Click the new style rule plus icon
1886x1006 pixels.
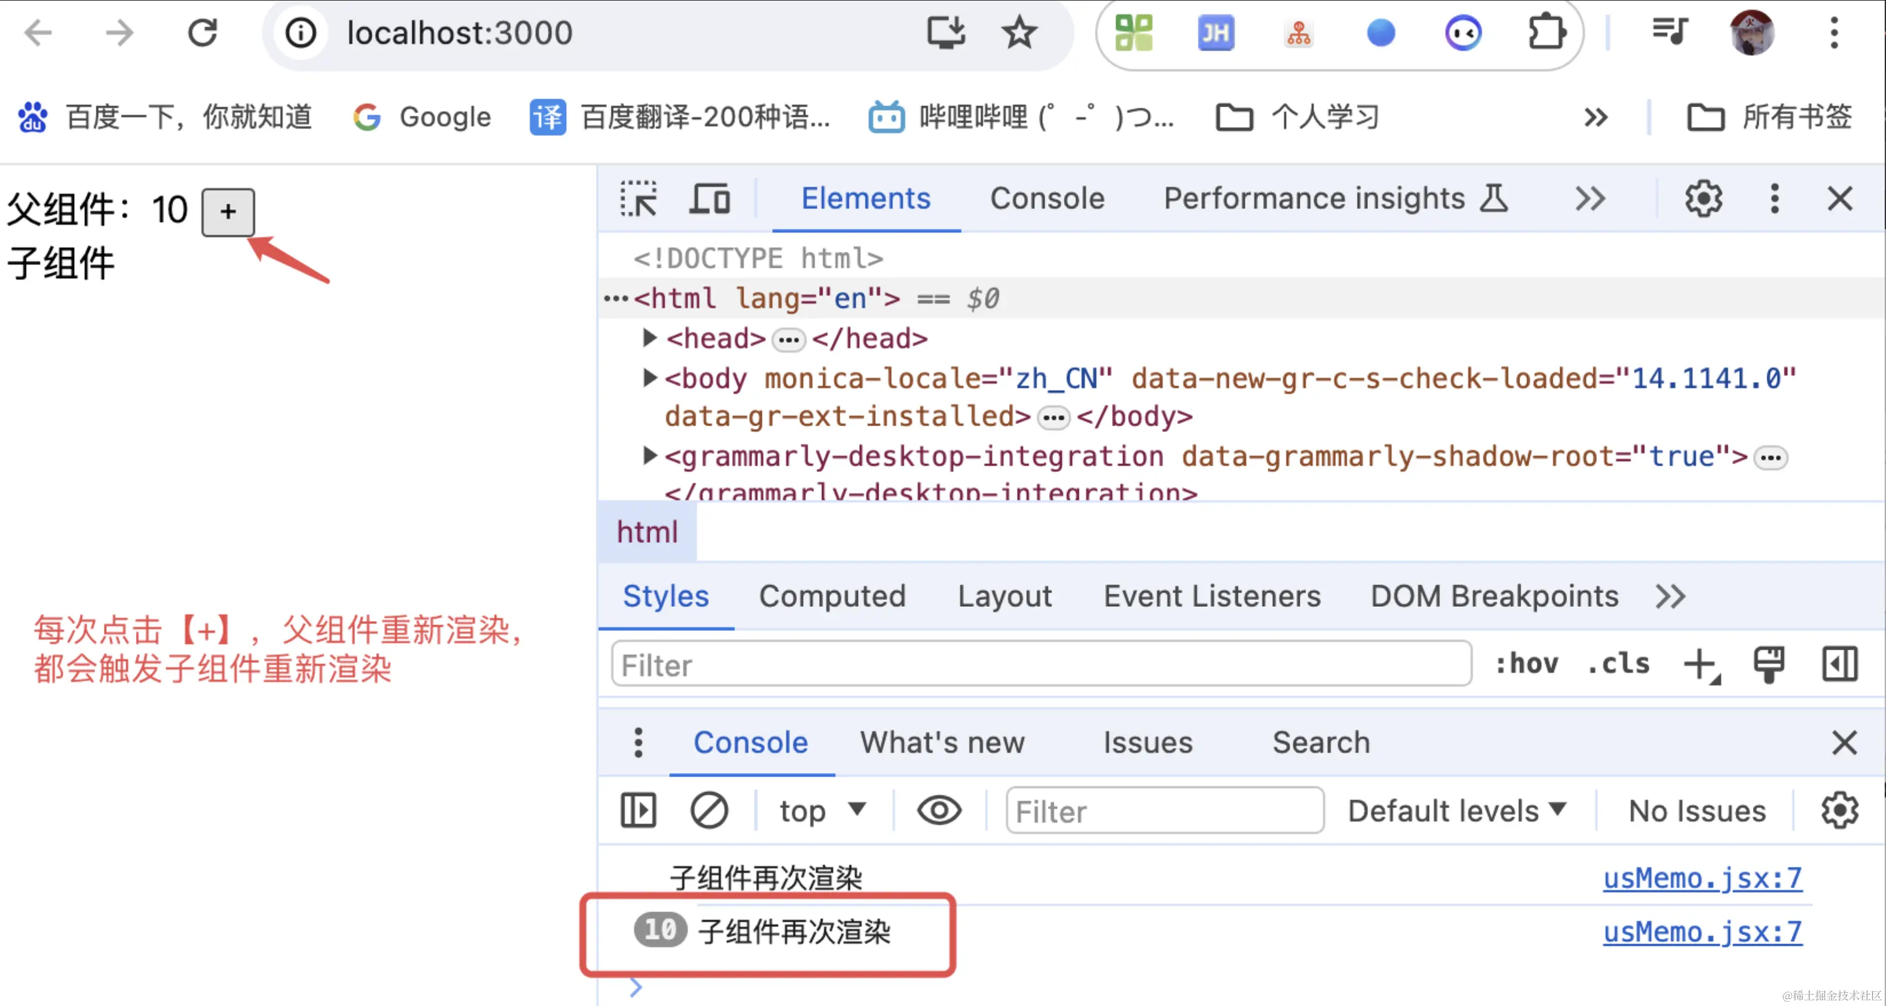click(1700, 665)
